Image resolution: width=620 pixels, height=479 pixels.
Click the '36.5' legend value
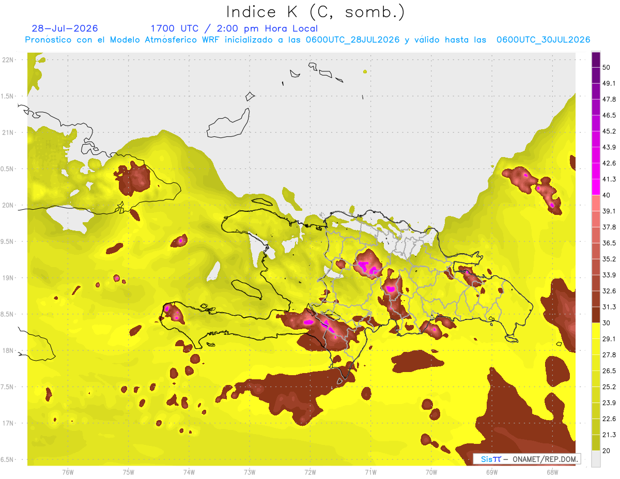click(x=609, y=243)
